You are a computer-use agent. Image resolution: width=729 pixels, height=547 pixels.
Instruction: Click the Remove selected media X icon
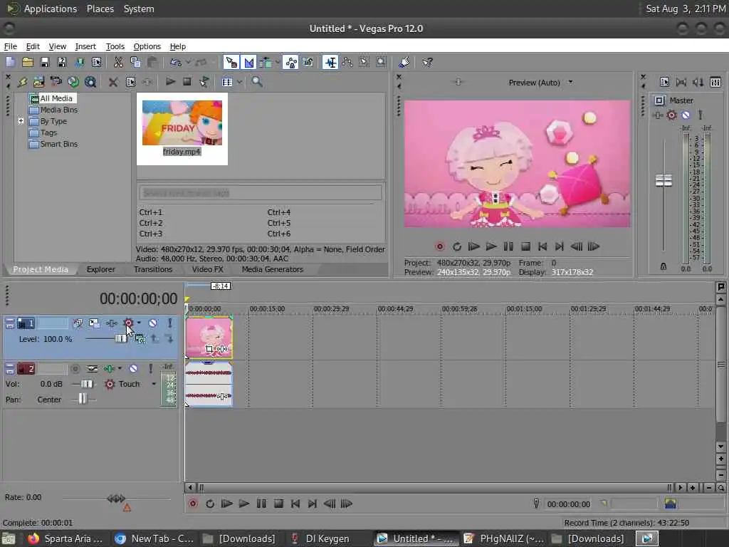pyautogui.click(x=113, y=83)
